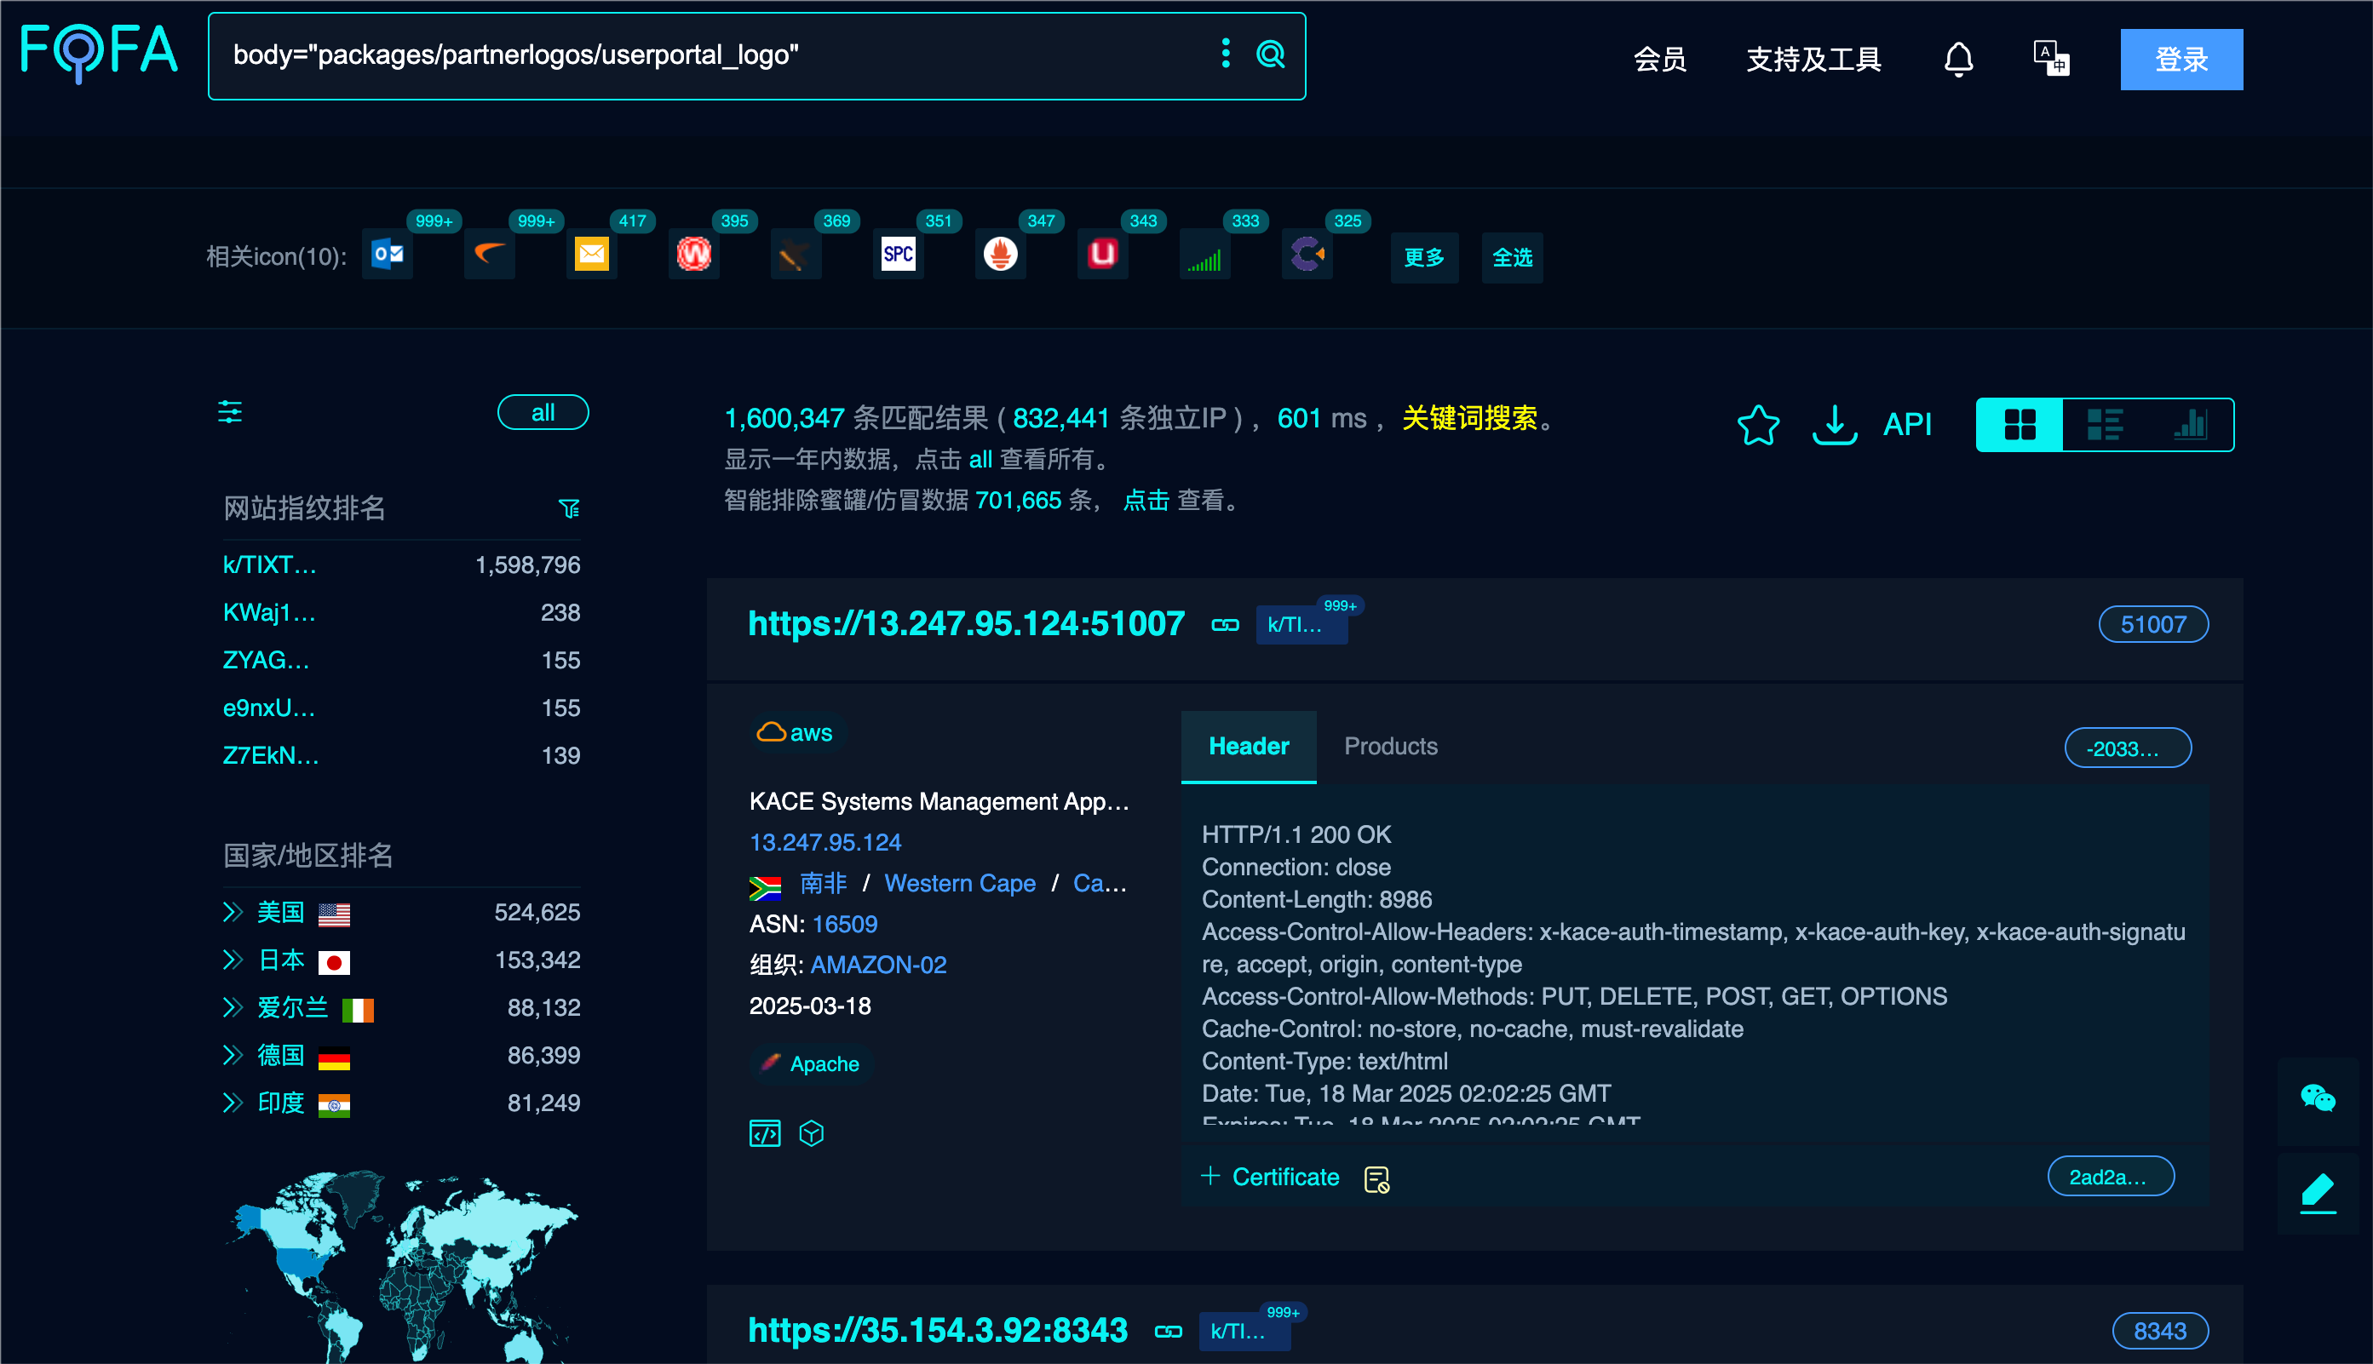The image size is (2373, 1364).
Task: Click the 8343 port badge
Action: [2159, 1331]
